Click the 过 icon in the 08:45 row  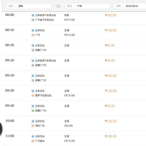(33, 50)
